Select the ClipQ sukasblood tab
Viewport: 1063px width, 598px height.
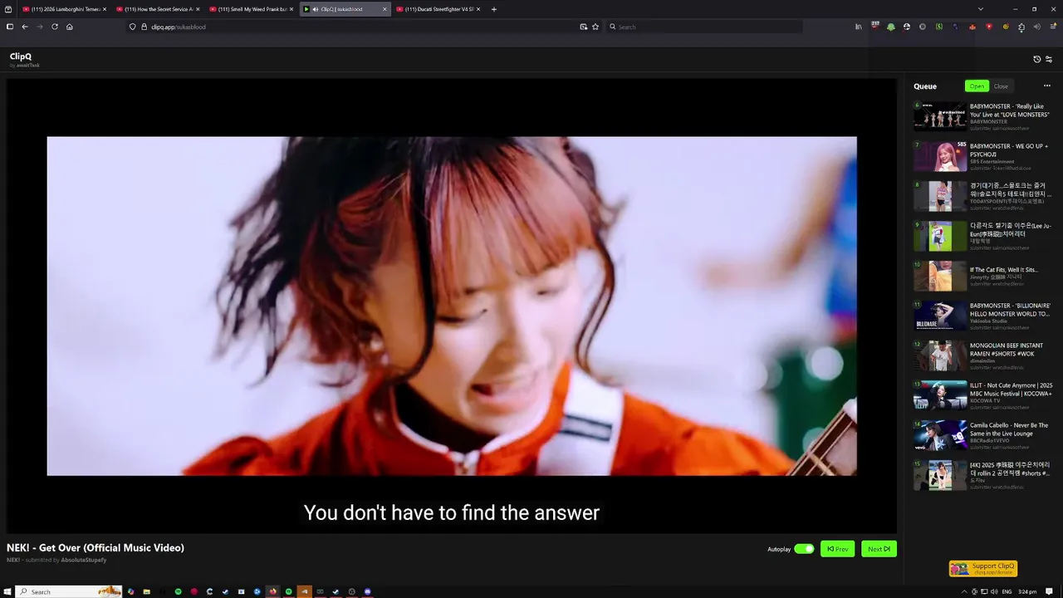[345, 9]
